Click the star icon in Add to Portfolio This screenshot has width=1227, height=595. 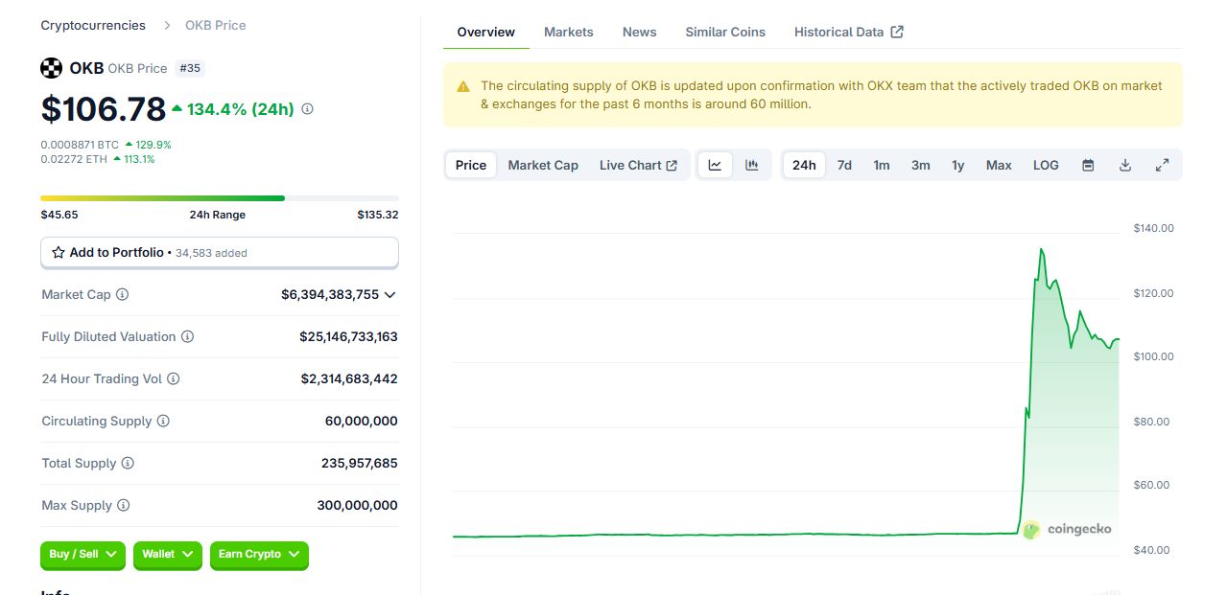(59, 253)
